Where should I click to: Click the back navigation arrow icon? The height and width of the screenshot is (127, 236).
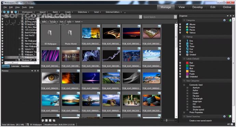click(4, 12)
